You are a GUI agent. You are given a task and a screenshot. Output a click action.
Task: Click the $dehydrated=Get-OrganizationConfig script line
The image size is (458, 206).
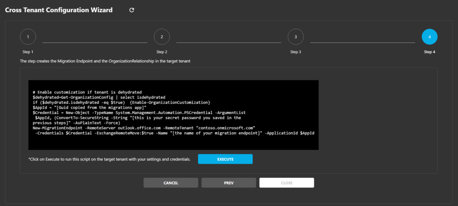tap(99, 97)
